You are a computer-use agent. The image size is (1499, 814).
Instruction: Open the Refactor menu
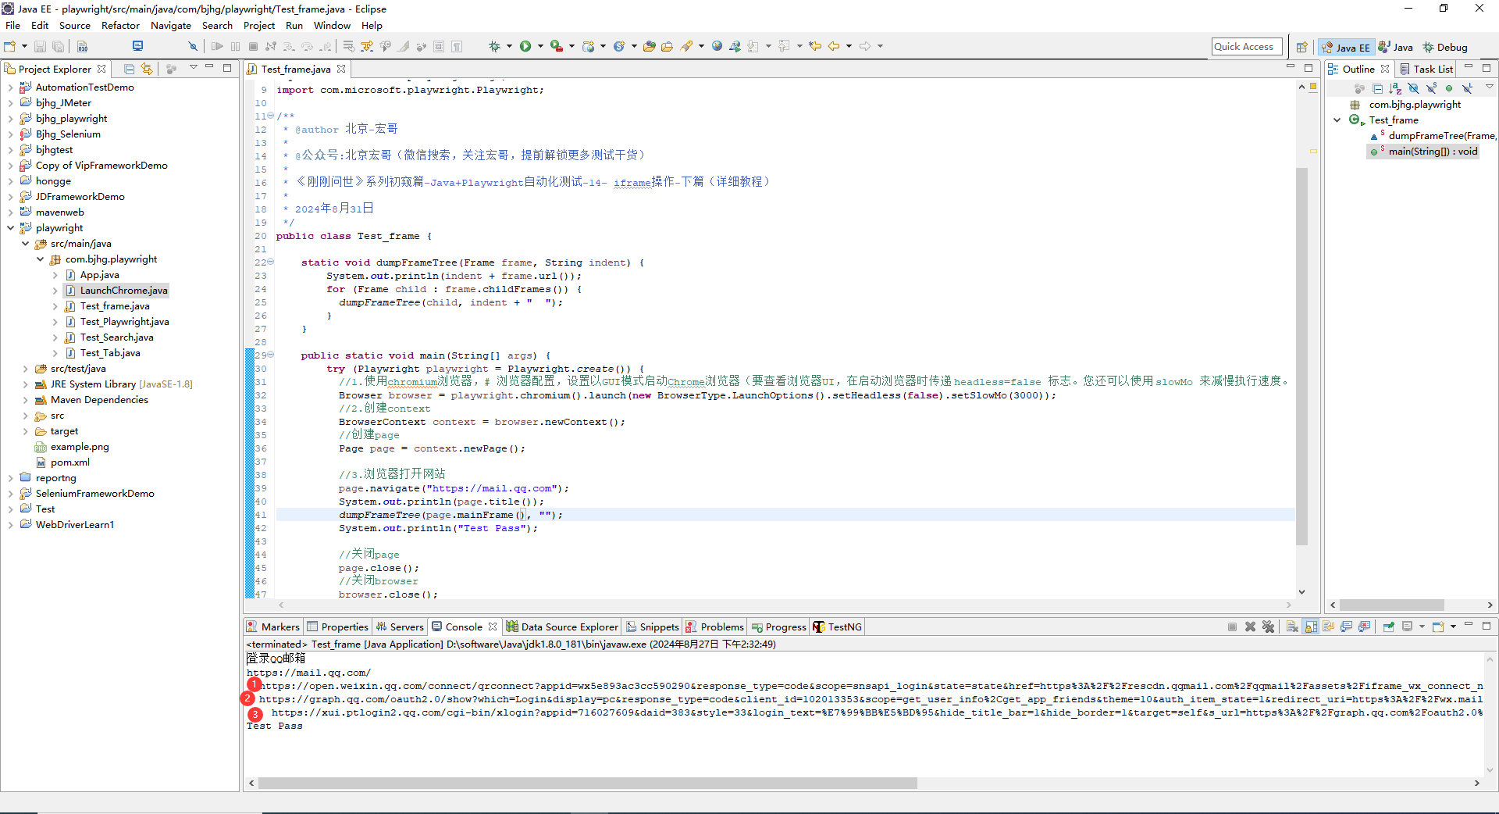(120, 26)
